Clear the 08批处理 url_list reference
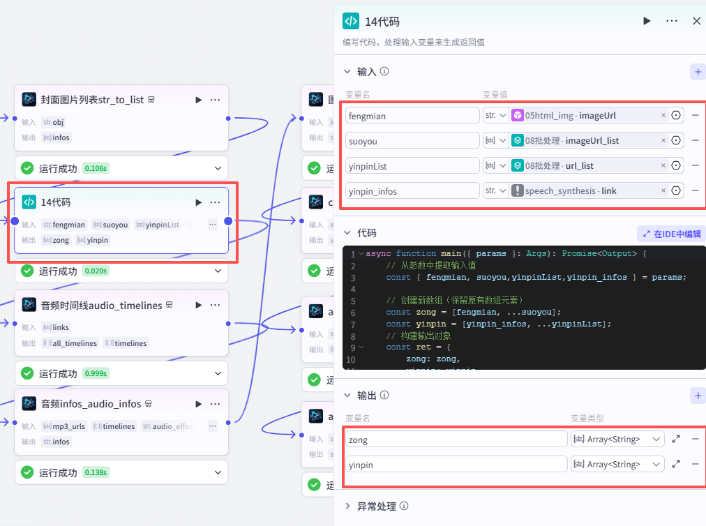Image resolution: width=706 pixels, height=526 pixels. point(663,166)
